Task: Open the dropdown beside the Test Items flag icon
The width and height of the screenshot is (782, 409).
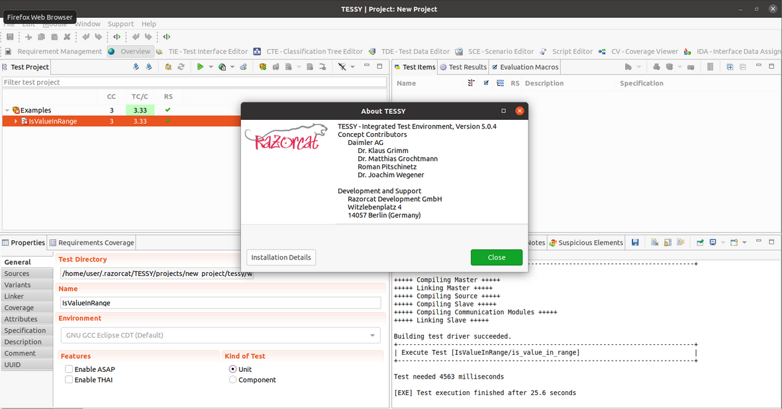Action: (639, 67)
